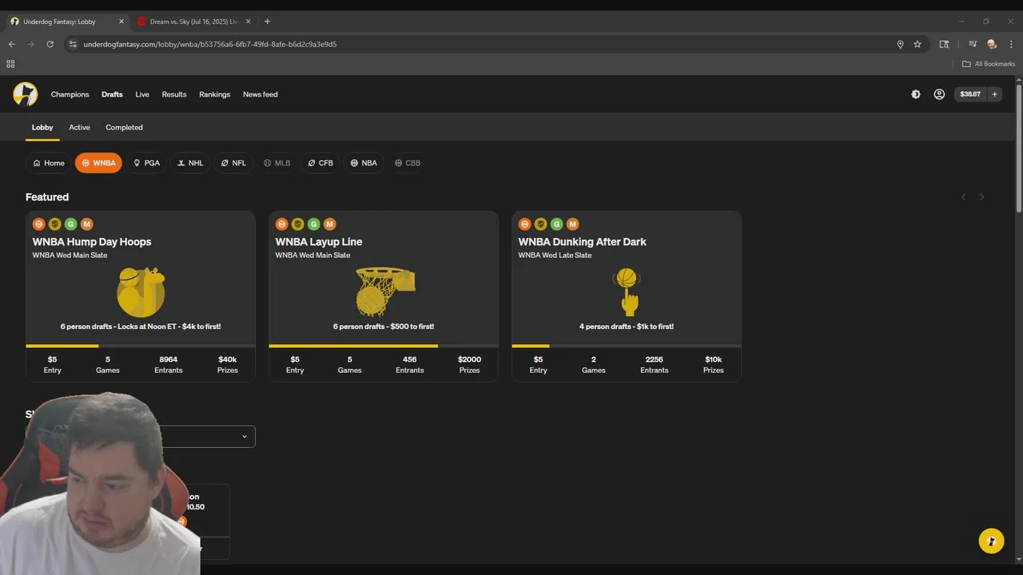The height and width of the screenshot is (575, 1023).
Task: Click the G badge on Layup Line card
Action: [x=313, y=224]
